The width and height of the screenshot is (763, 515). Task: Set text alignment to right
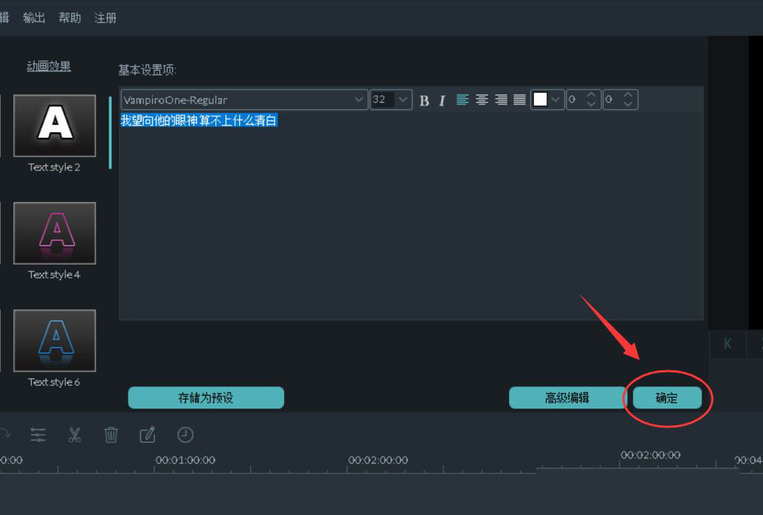[501, 99]
